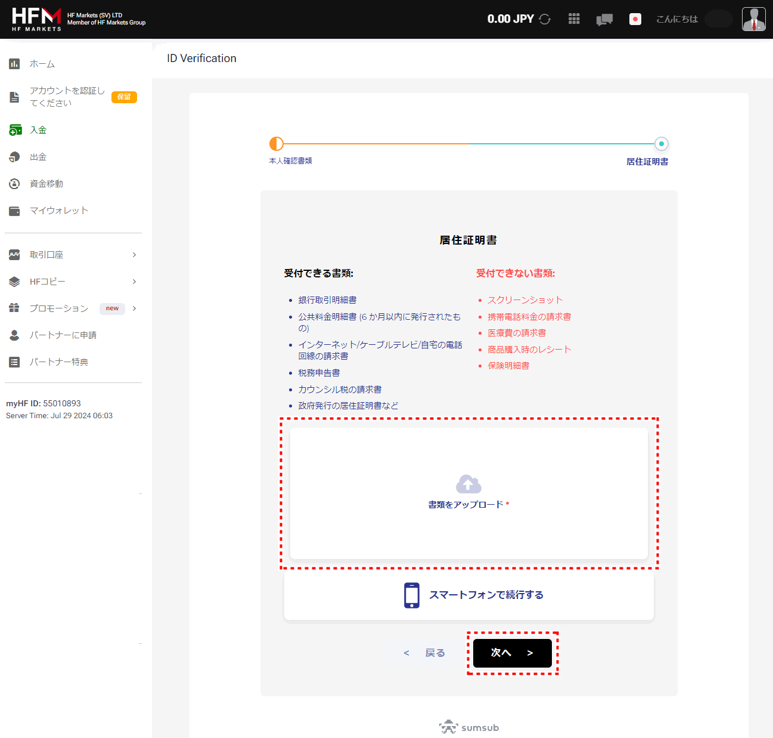Image resolution: width=773 pixels, height=738 pixels.
Task: Click the smartphone icon
Action: tap(412, 595)
